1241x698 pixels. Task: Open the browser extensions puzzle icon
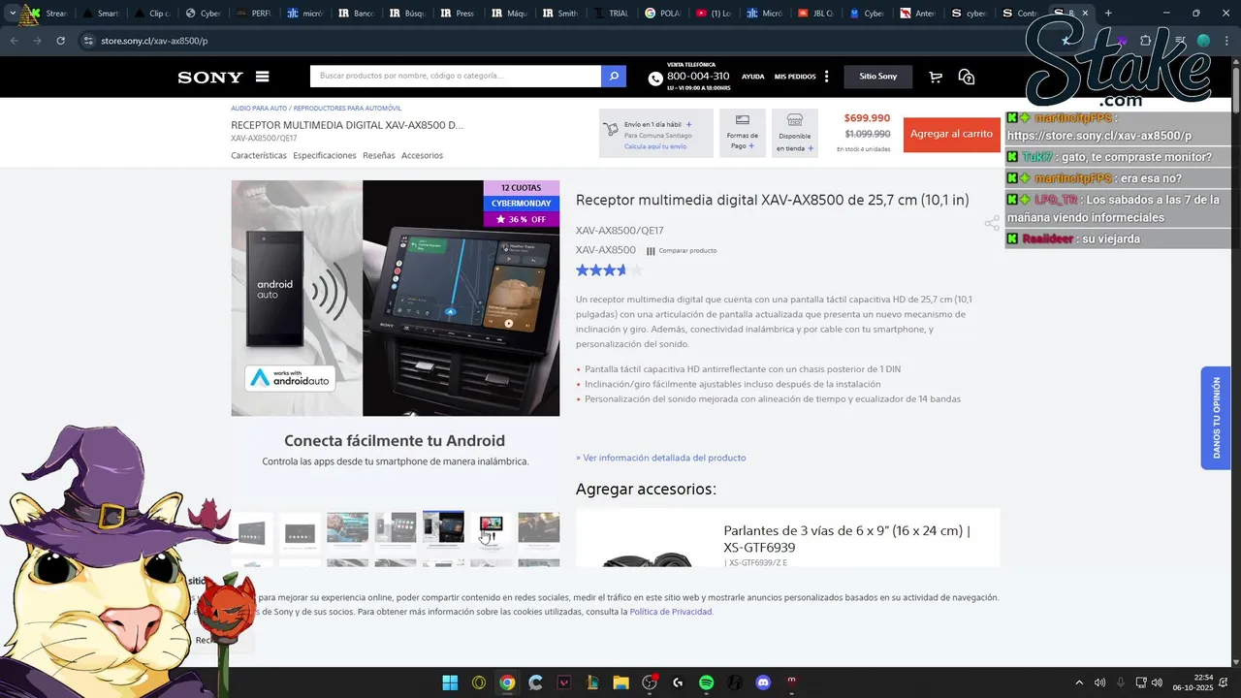coord(1146,41)
